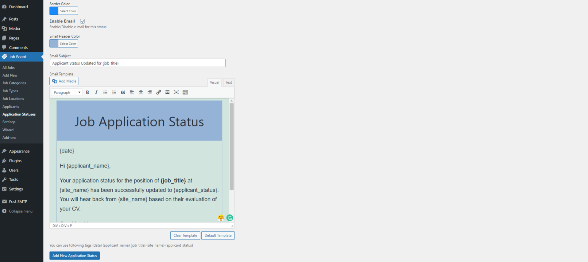Select Color for Email Header Color
The image size is (588, 262).
(68, 44)
